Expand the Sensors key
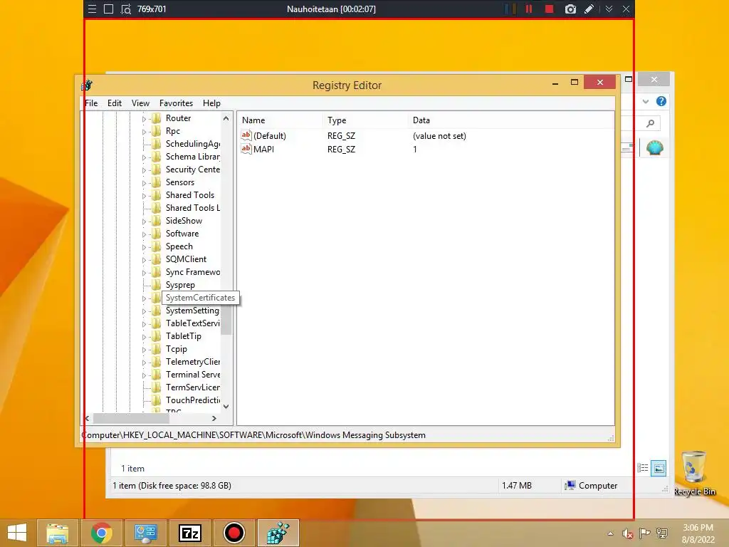729x547 pixels. point(144,183)
